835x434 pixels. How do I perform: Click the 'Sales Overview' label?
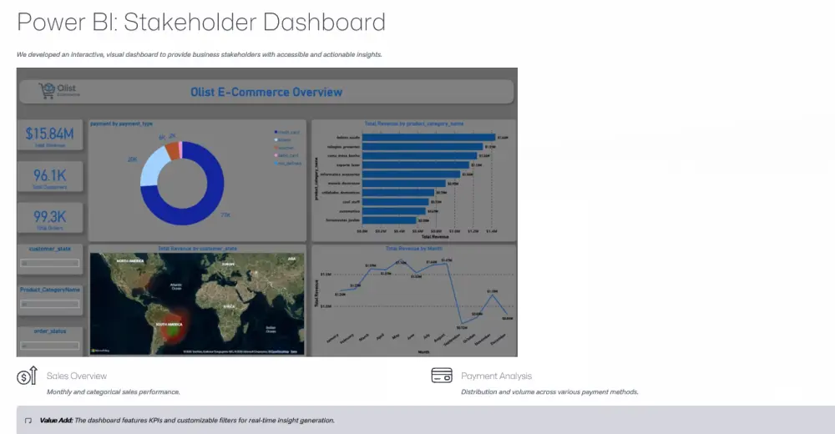(x=77, y=376)
